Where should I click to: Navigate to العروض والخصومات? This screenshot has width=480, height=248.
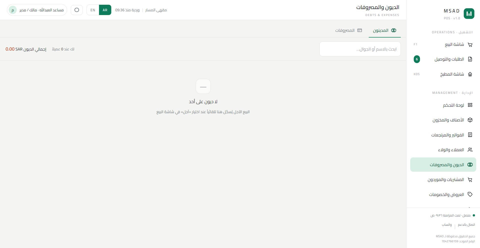pyautogui.click(x=443, y=194)
